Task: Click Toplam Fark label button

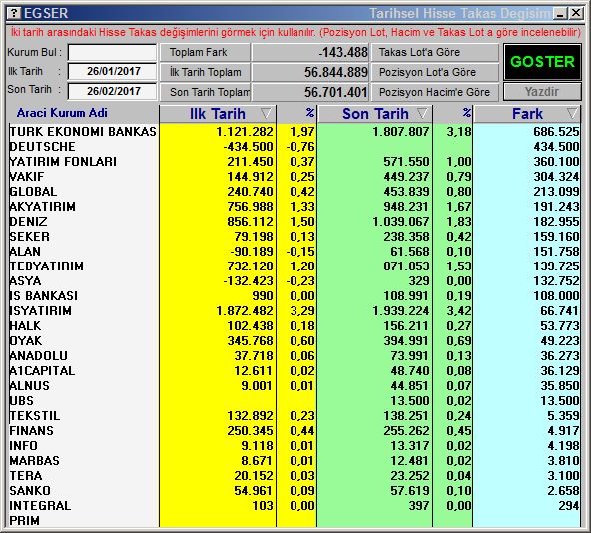Action: 205,52
